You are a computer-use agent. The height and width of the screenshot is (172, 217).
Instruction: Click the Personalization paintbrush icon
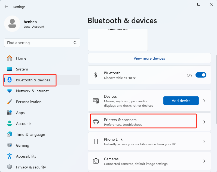tap(10, 102)
